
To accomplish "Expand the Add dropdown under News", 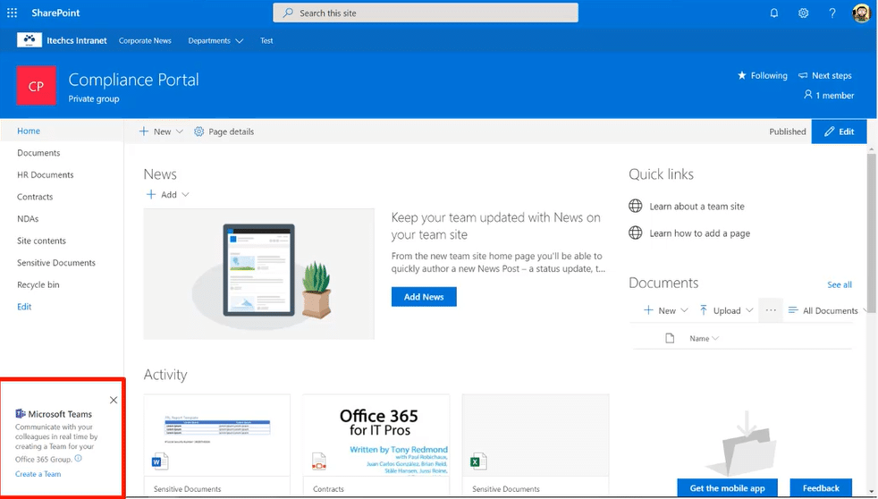I will 167,194.
